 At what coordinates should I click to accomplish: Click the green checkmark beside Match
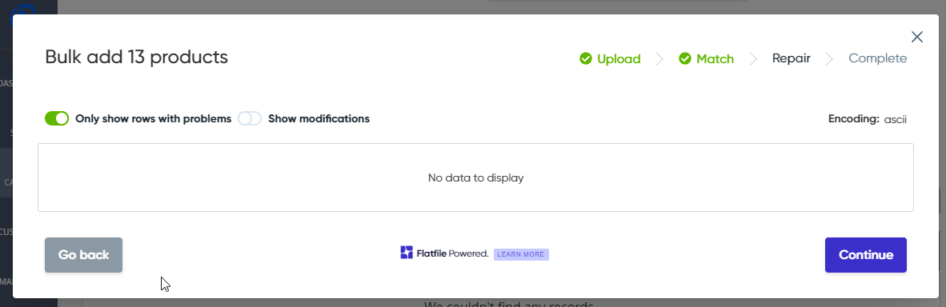685,58
